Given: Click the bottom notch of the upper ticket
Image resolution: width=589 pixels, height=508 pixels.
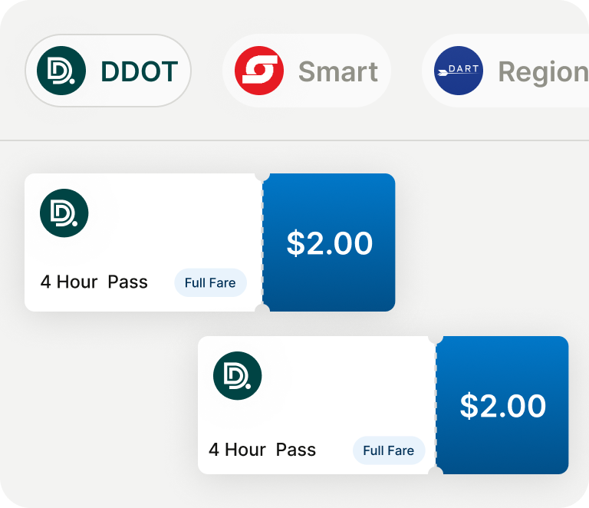Looking at the screenshot, I should click(262, 309).
